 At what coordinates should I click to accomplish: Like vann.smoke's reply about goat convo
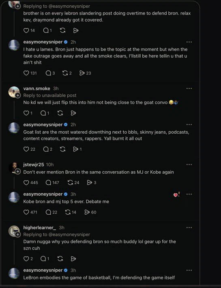[26, 113]
